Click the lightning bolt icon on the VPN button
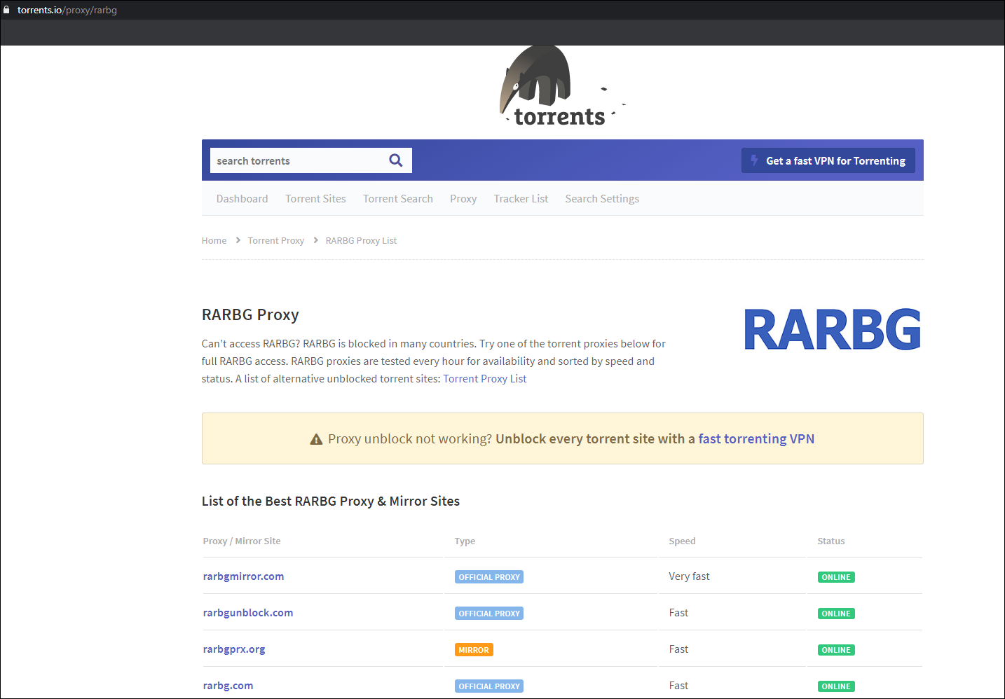 [754, 160]
